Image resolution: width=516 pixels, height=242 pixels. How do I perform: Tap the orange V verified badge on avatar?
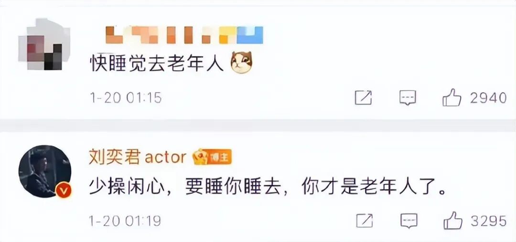63,191
